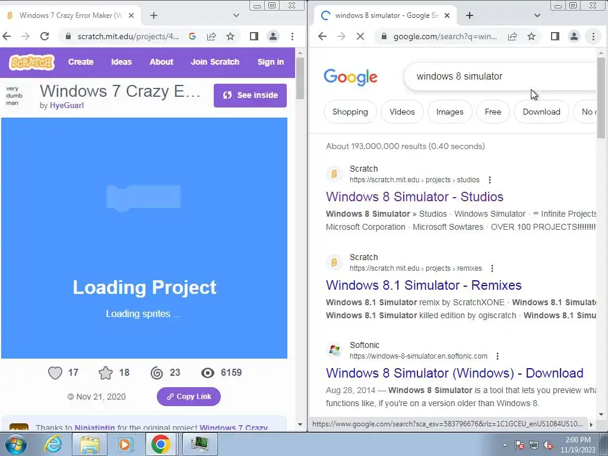Image resolution: width=608 pixels, height=456 pixels.
Task: Go back in the Google Chrome window
Action: [x=322, y=36]
